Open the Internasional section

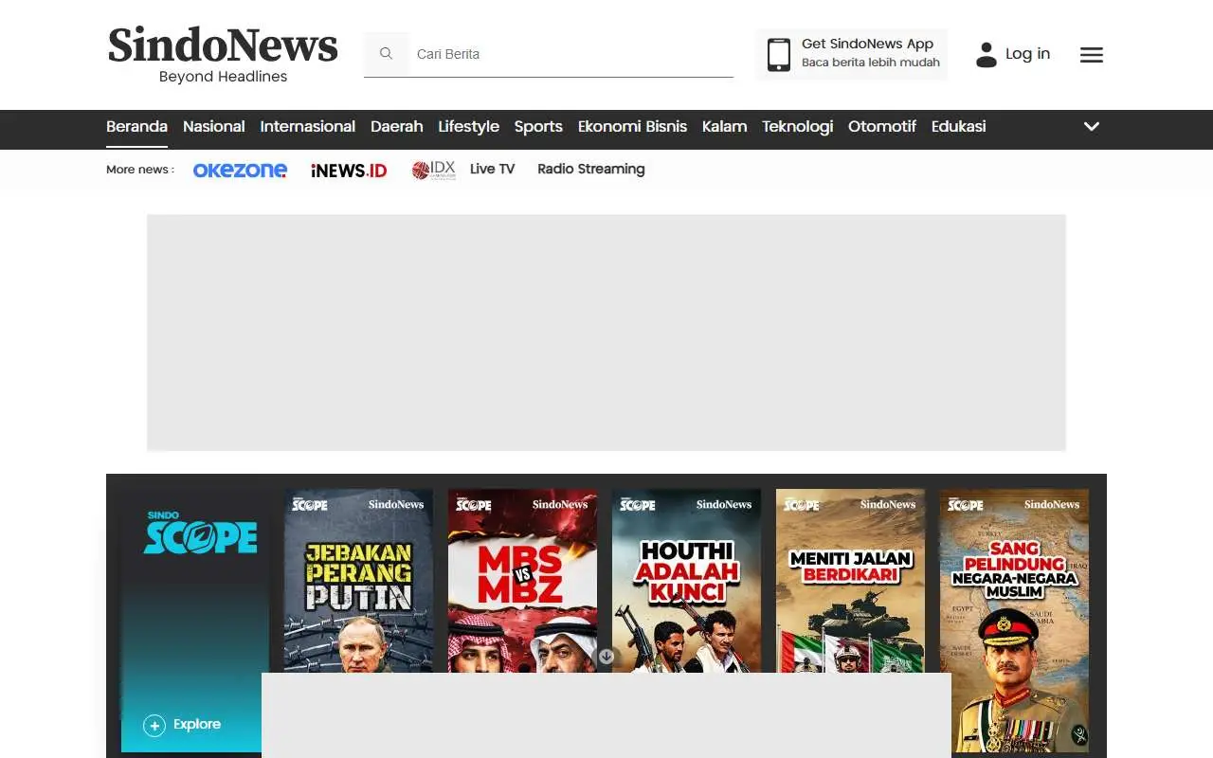tap(307, 126)
